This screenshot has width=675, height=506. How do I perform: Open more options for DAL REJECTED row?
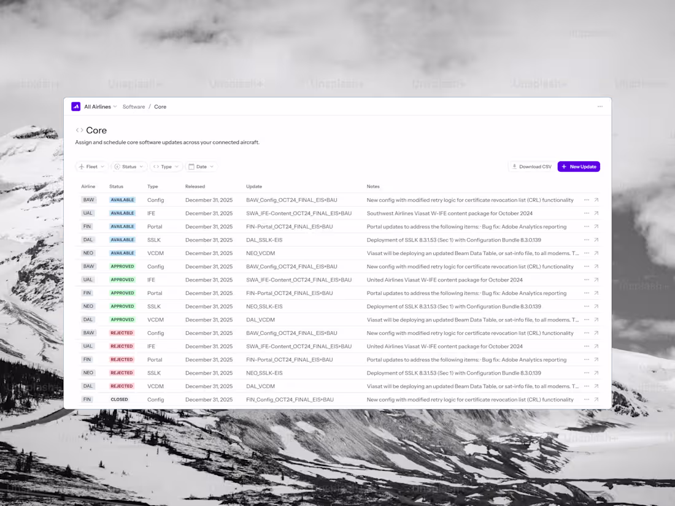pos(586,386)
